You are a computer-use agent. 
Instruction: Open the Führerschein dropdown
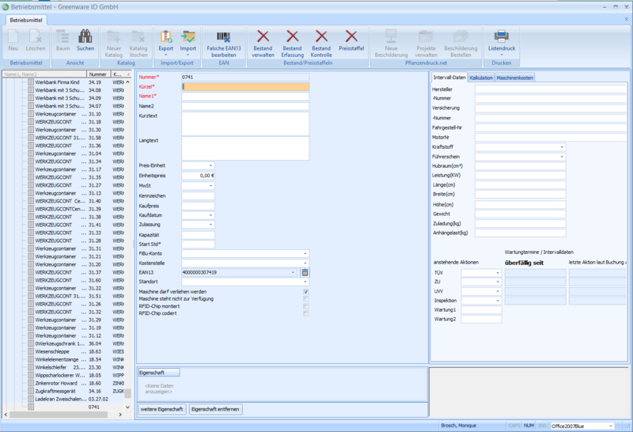[x=562, y=157]
